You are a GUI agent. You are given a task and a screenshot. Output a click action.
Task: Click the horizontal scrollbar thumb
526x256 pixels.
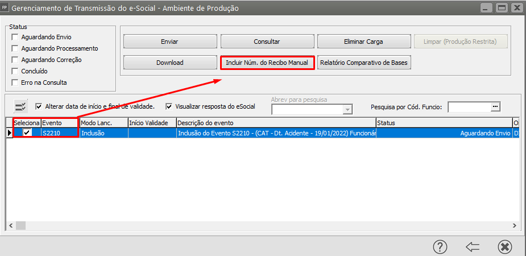point(21,225)
